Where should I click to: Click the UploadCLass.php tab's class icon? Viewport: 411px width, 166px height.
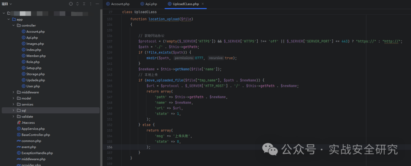[x=170, y=4]
